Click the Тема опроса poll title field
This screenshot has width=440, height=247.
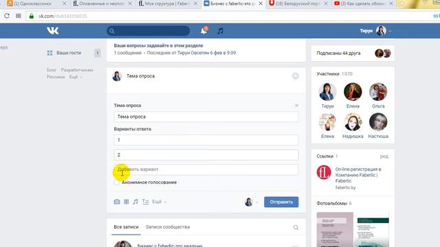[206, 117]
